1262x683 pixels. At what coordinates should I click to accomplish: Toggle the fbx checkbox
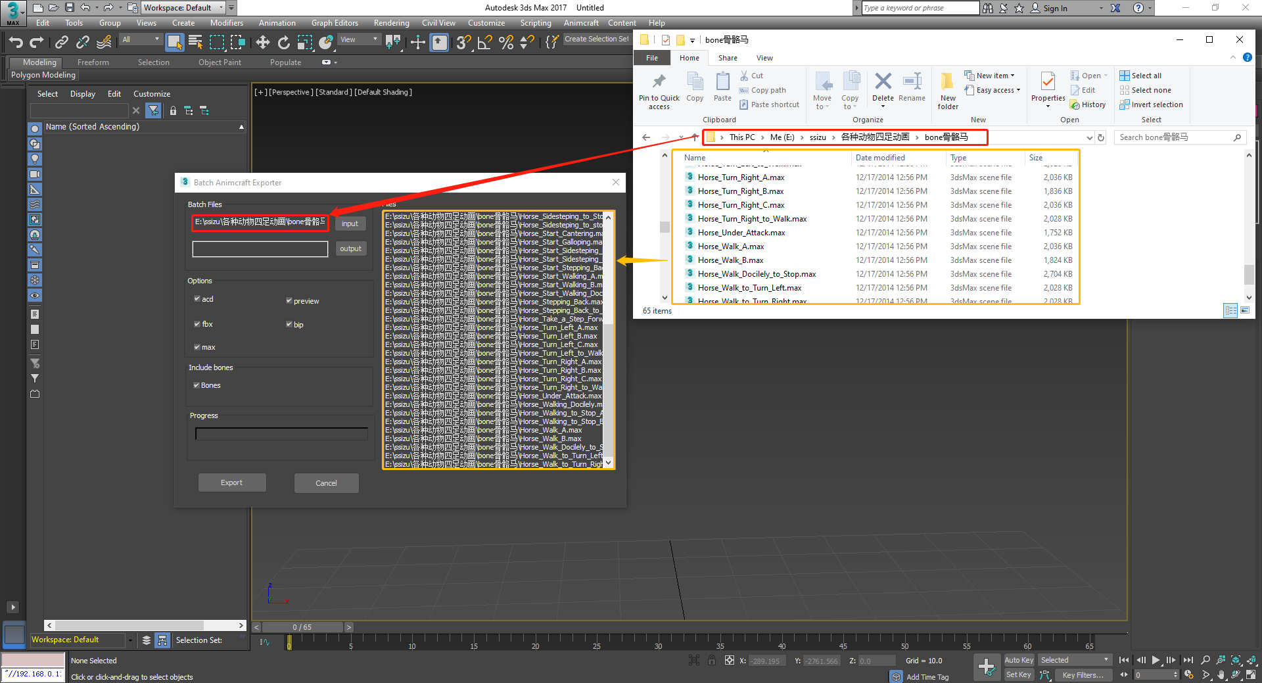pyautogui.click(x=197, y=323)
